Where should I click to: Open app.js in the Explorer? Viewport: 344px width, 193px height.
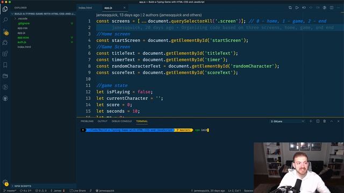(21, 33)
